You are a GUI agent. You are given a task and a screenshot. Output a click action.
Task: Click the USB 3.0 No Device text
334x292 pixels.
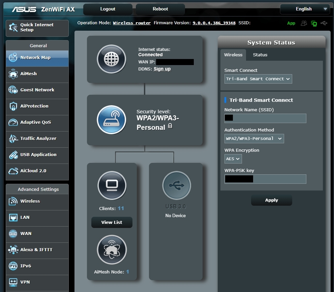(x=176, y=216)
